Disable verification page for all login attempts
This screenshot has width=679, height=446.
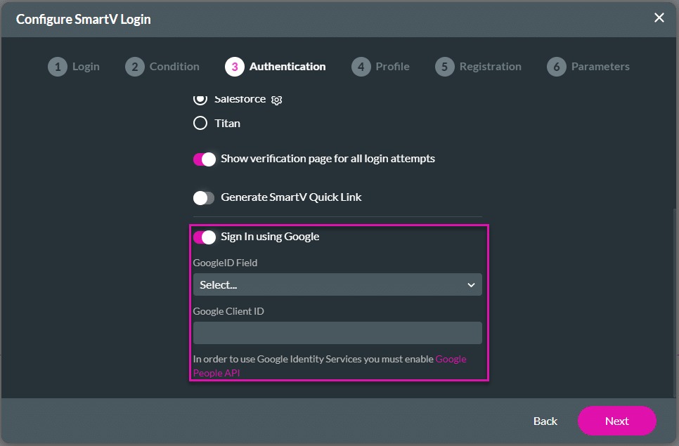(x=204, y=159)
